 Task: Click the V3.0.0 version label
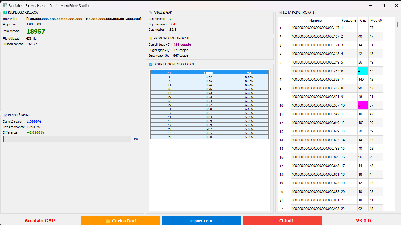pos(363,221)
